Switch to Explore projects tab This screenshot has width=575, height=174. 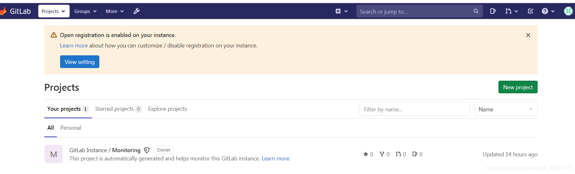(167, 109)
